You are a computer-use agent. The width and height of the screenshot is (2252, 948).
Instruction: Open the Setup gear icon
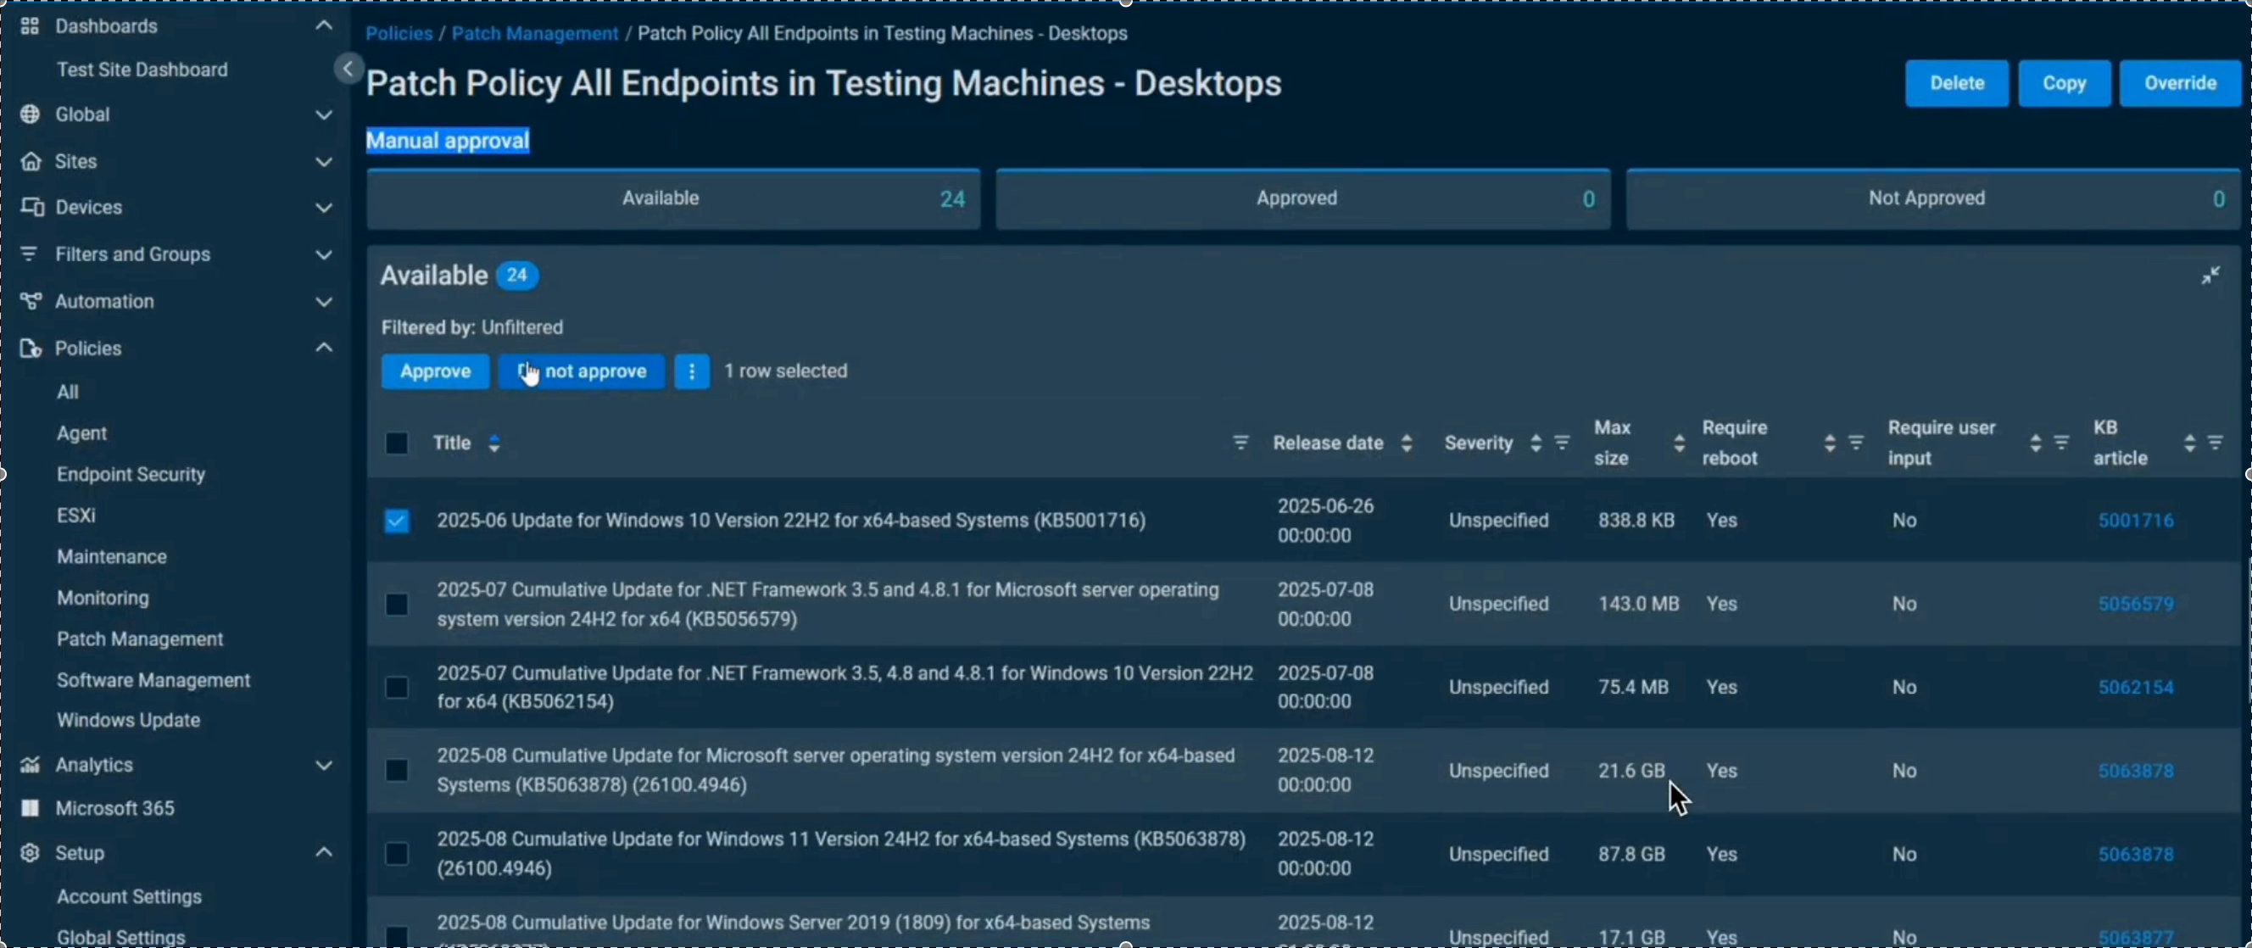[30, 854]
